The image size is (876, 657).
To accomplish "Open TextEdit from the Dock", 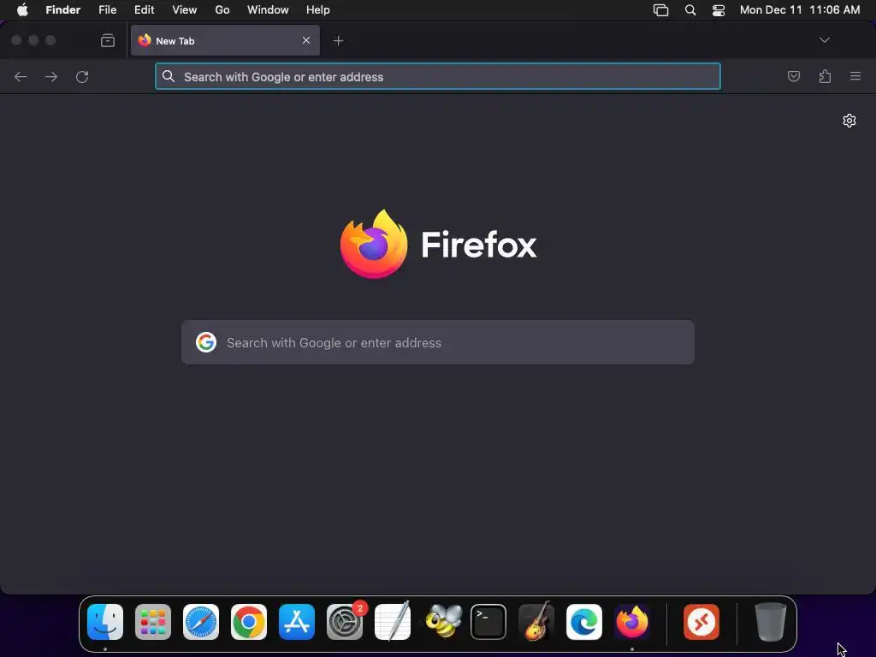I will [393, 621].
